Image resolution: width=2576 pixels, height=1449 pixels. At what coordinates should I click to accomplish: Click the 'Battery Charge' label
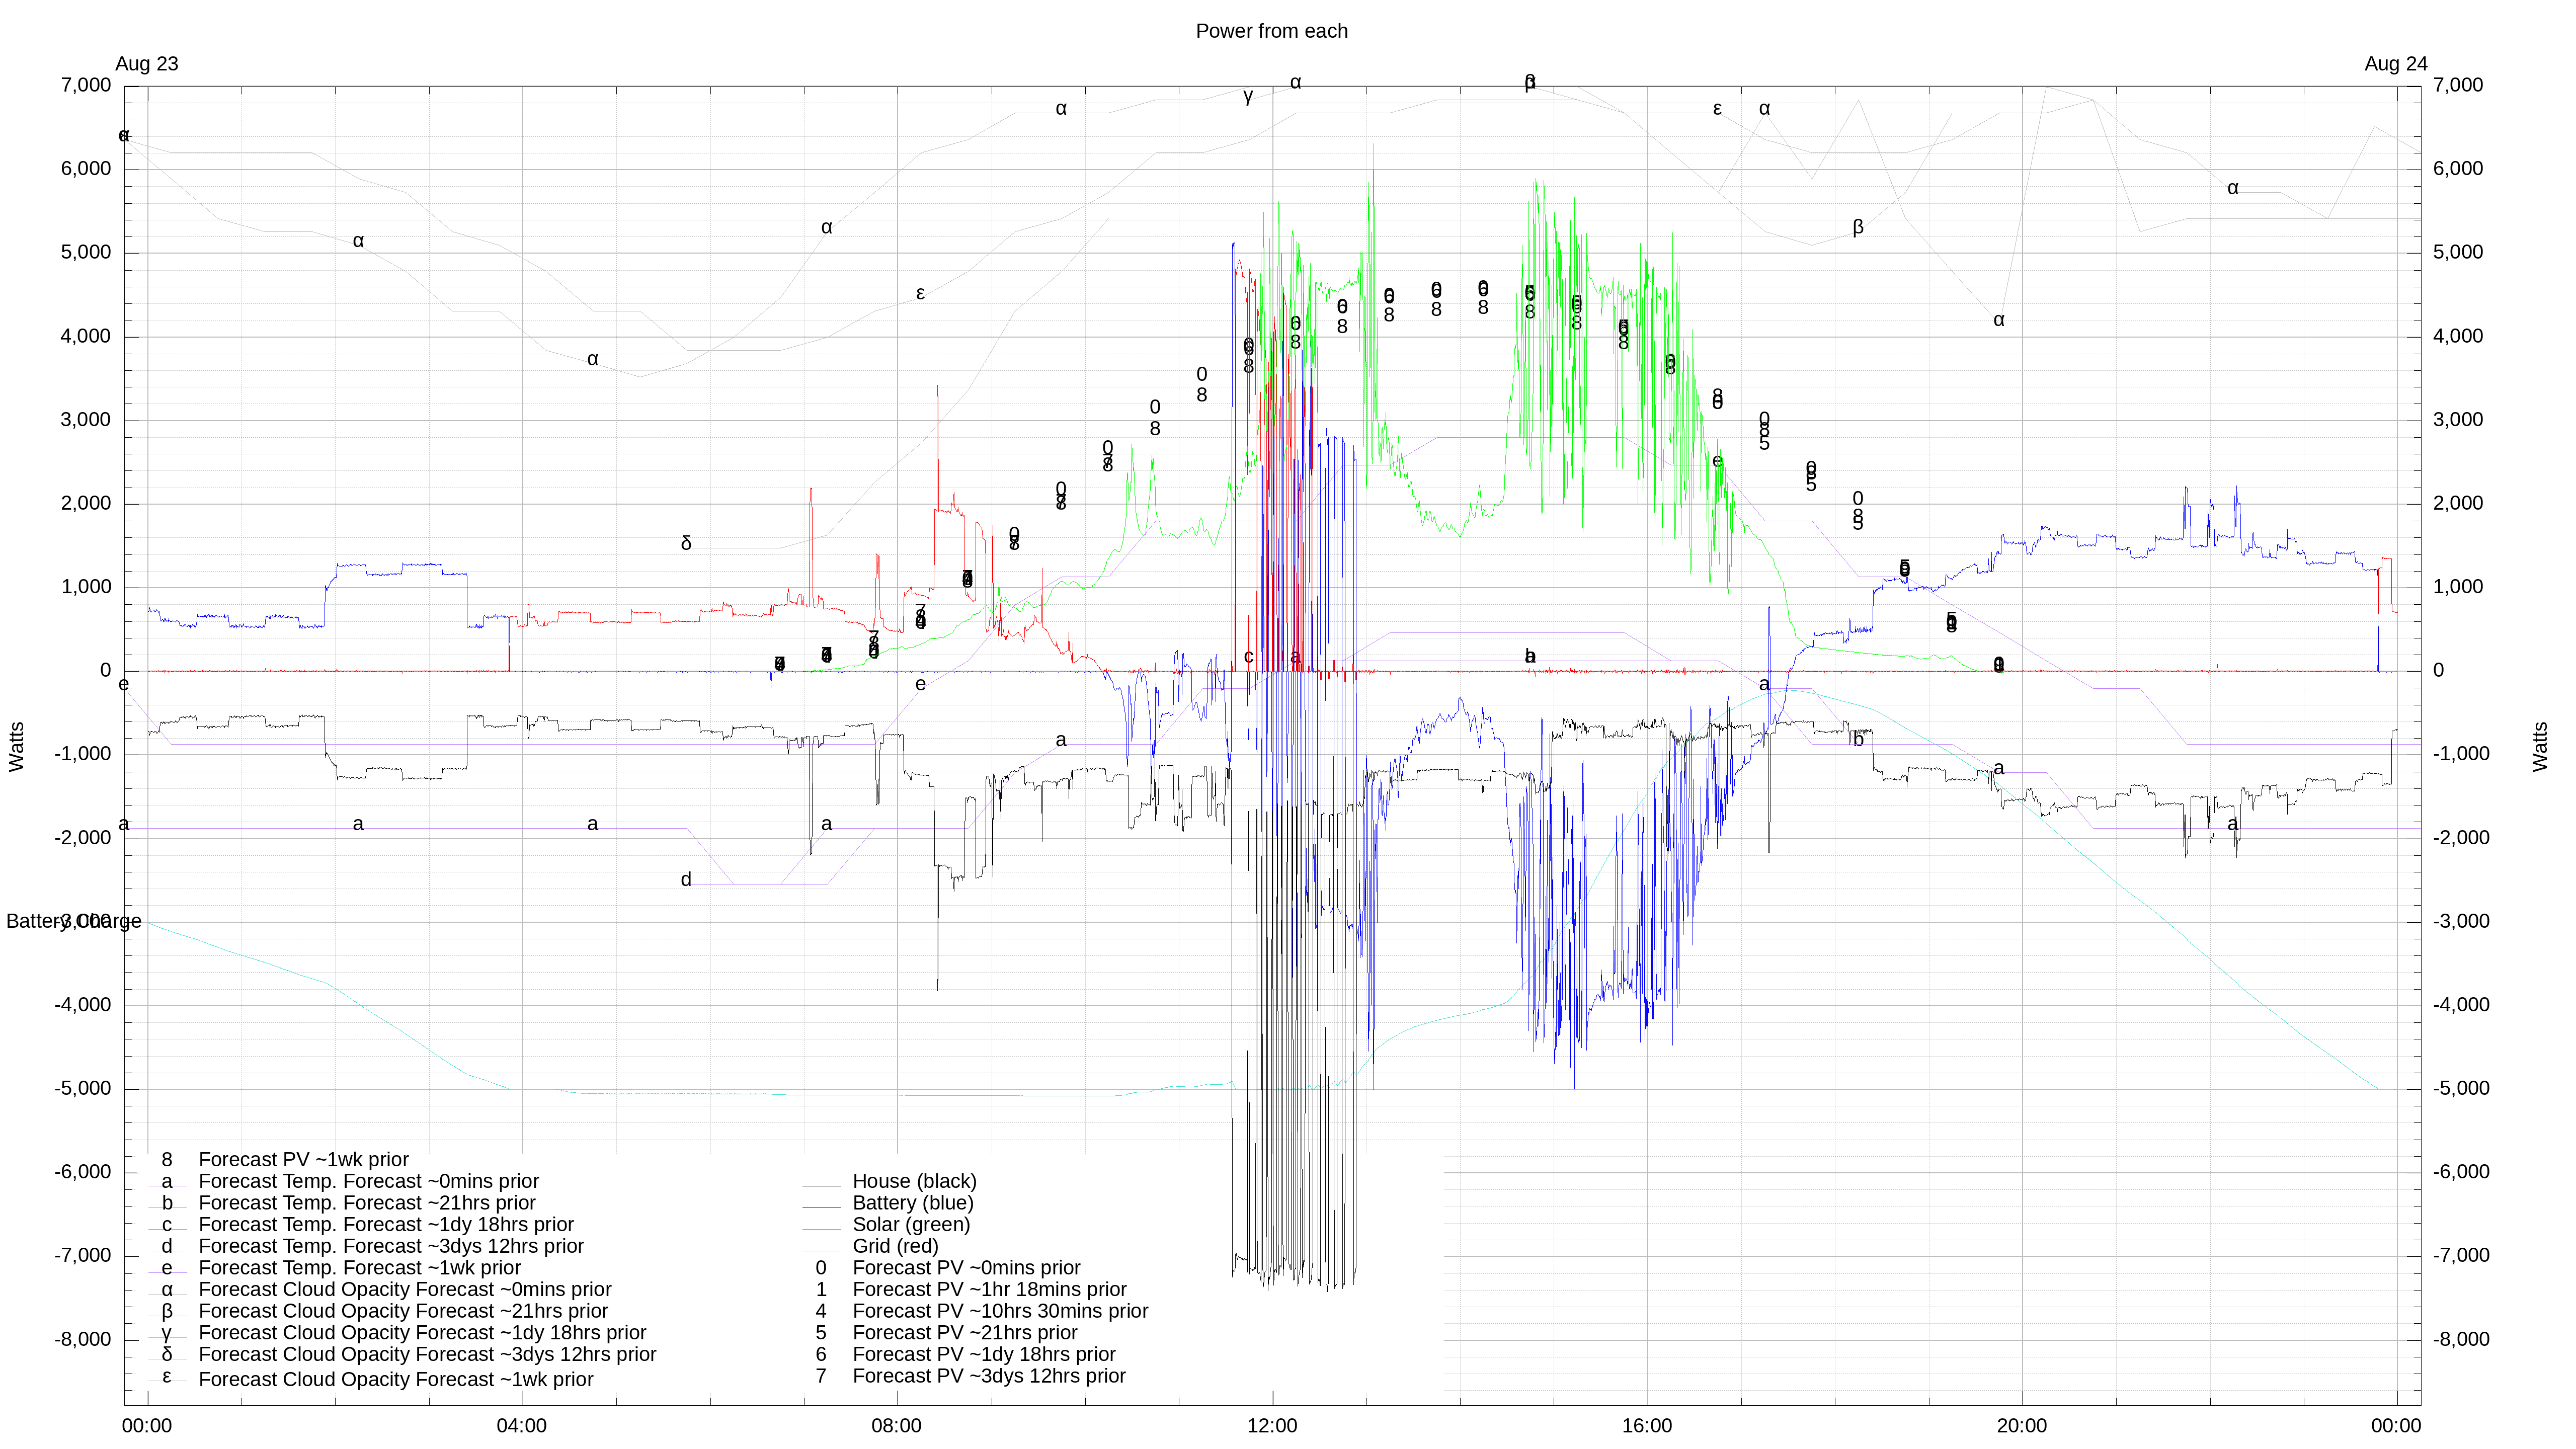pyautogui.click(x=74, y=921)
